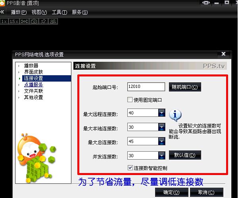This screenshot has height=198, width=238.
Task: Click the mini-mode icon in the title bar
Action: click(206, 3)
